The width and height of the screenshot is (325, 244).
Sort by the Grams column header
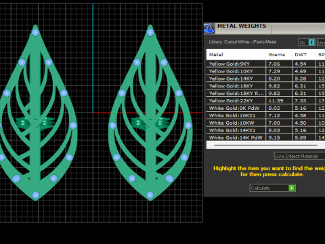[279, 54]
